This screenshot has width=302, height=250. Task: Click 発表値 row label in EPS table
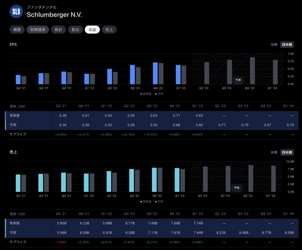(x=15, y=115)
